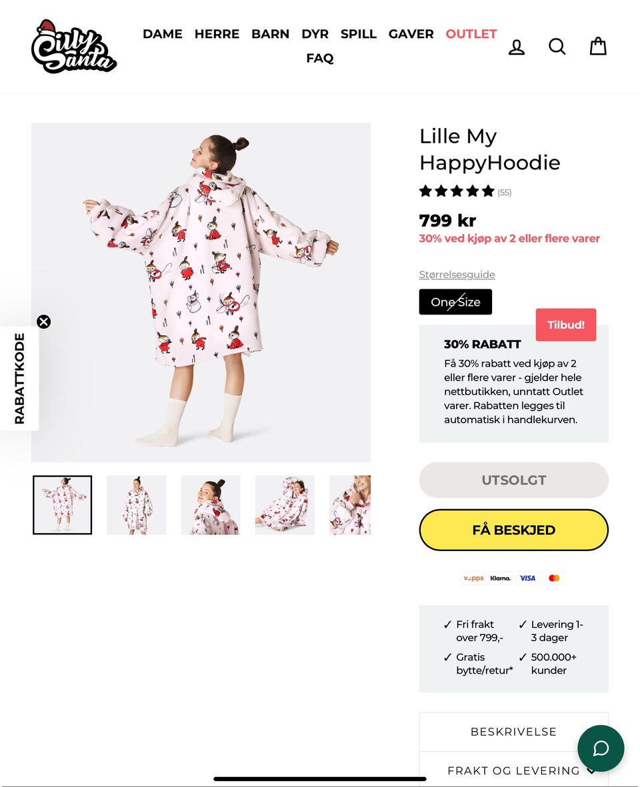
Task: Open the Dame menu
Action: click(162, 34)
